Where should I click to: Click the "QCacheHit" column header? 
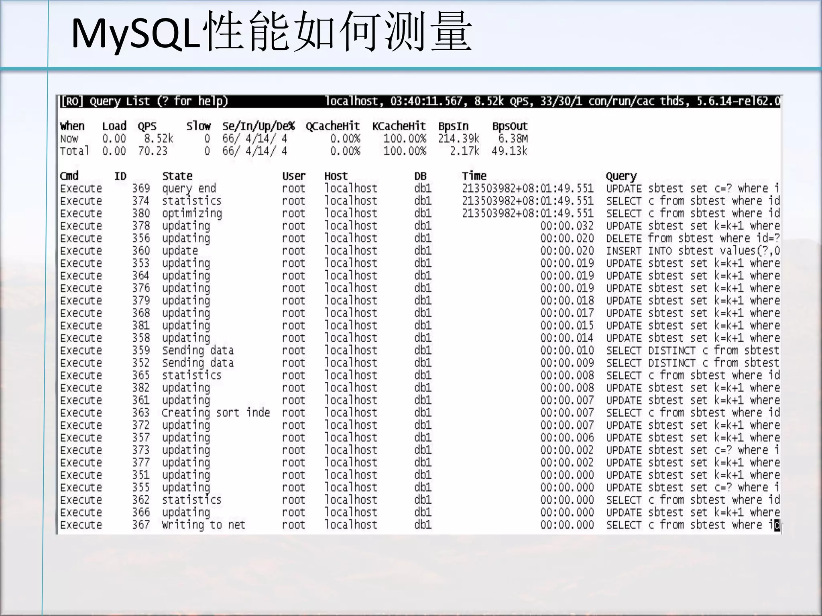tap(333, 126)
